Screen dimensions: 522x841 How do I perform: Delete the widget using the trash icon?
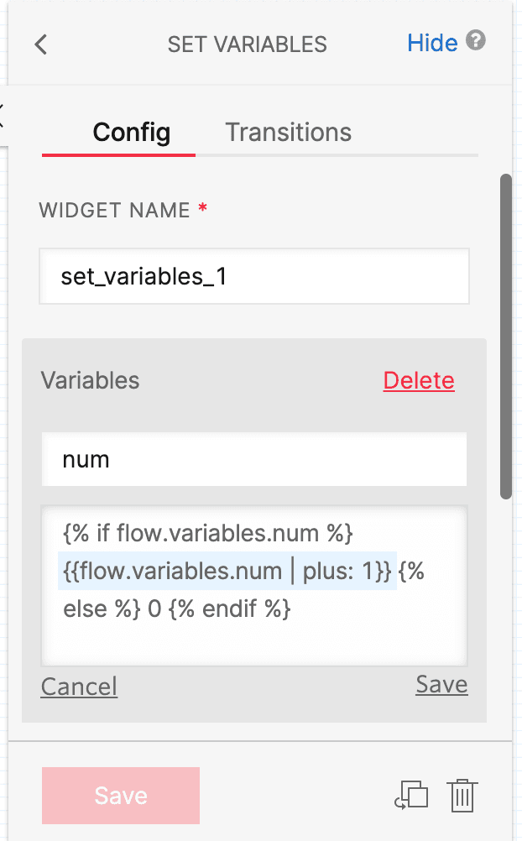[462, 795]
